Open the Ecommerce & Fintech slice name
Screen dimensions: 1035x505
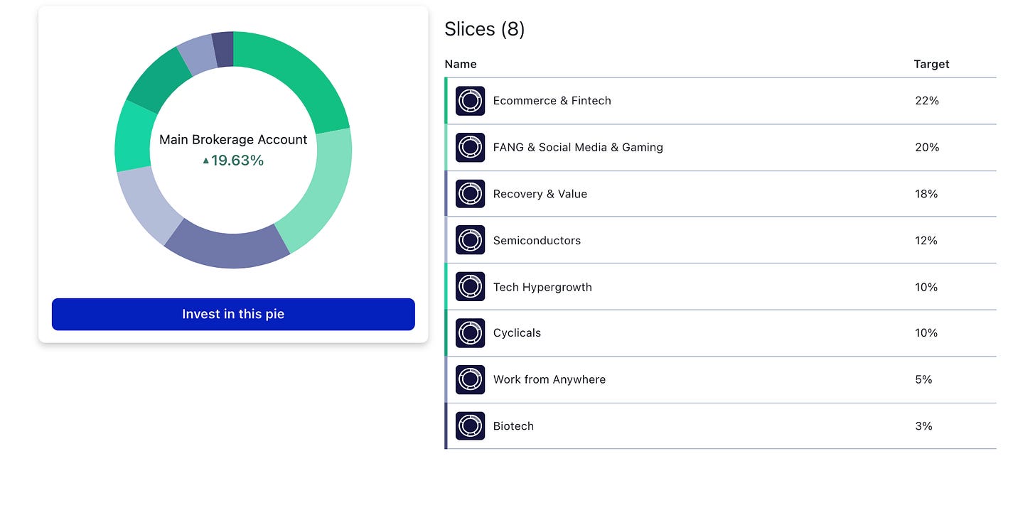pyautogui.click(x=552, y=101)
